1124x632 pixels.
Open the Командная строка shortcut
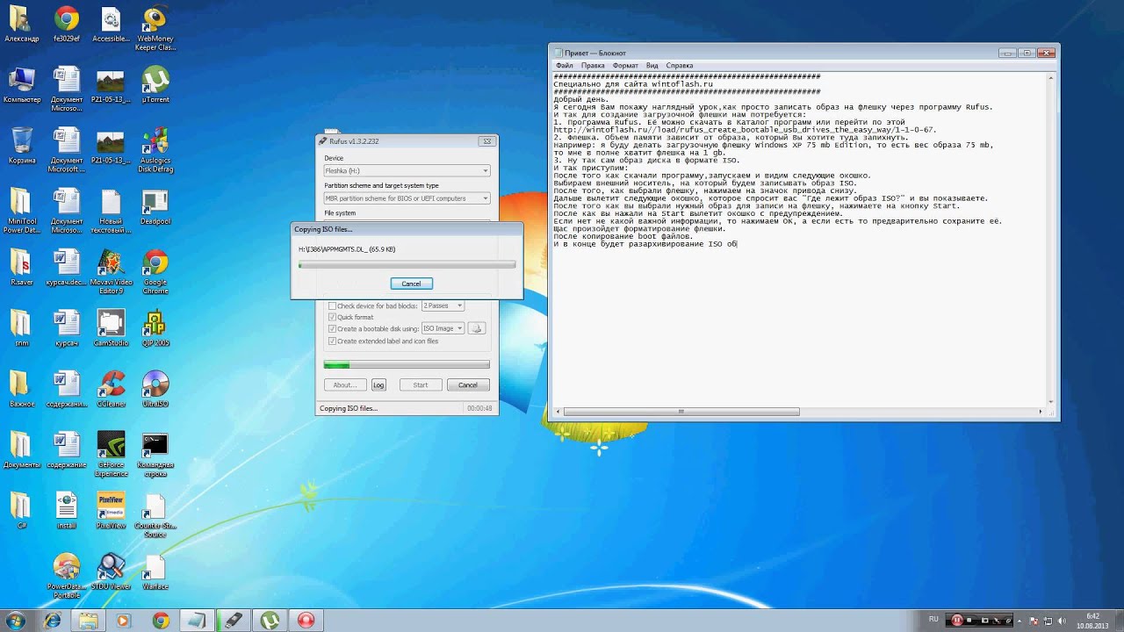coord(155,454)
